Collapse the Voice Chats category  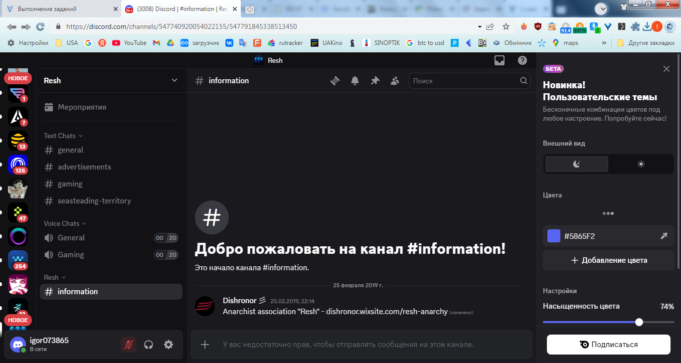point(65,223)
